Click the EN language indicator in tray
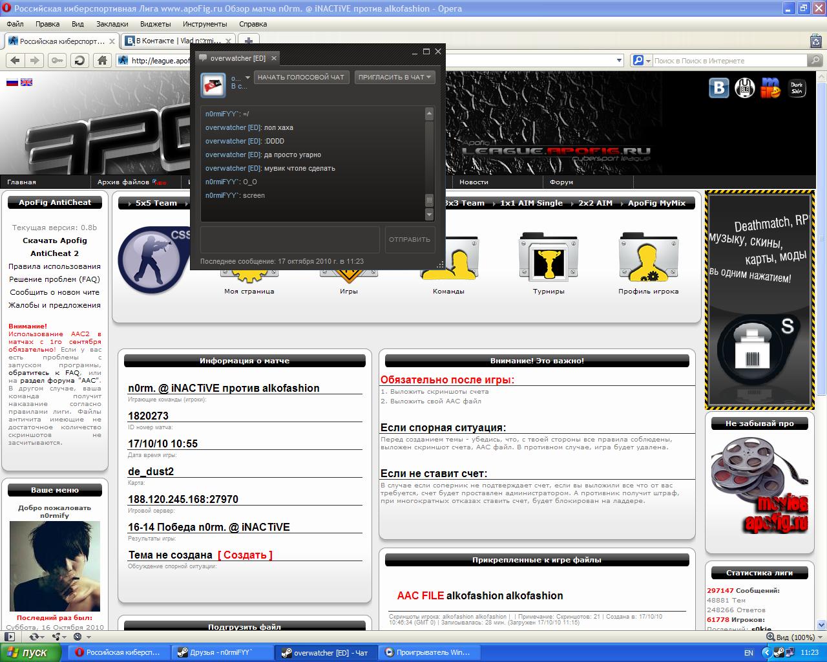 pos(749,653)
